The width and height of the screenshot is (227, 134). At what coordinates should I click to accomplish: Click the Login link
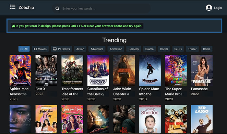(218, 8)
